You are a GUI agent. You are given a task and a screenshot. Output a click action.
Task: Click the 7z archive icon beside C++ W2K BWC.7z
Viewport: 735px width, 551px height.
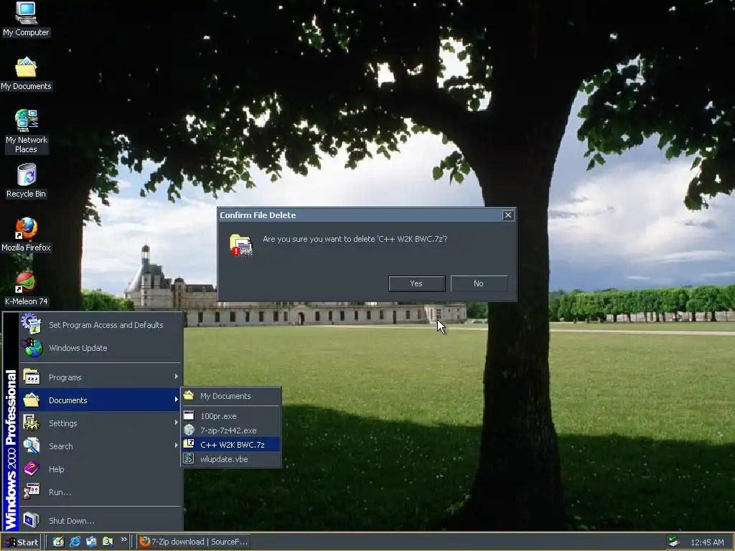(x=189, y=443)
